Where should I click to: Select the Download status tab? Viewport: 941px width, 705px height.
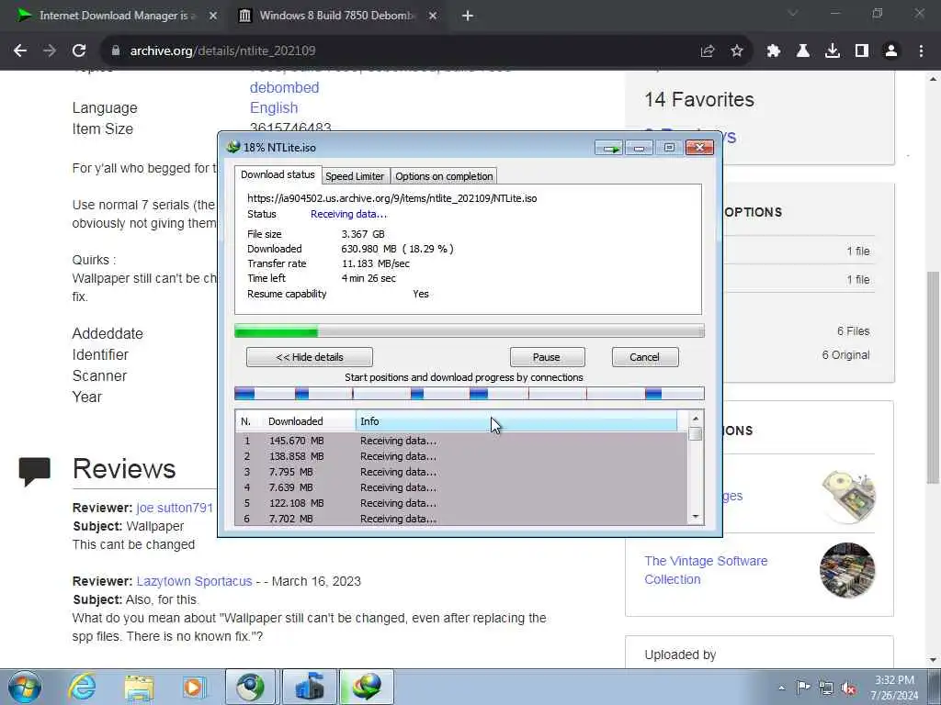tap(278, 175)
